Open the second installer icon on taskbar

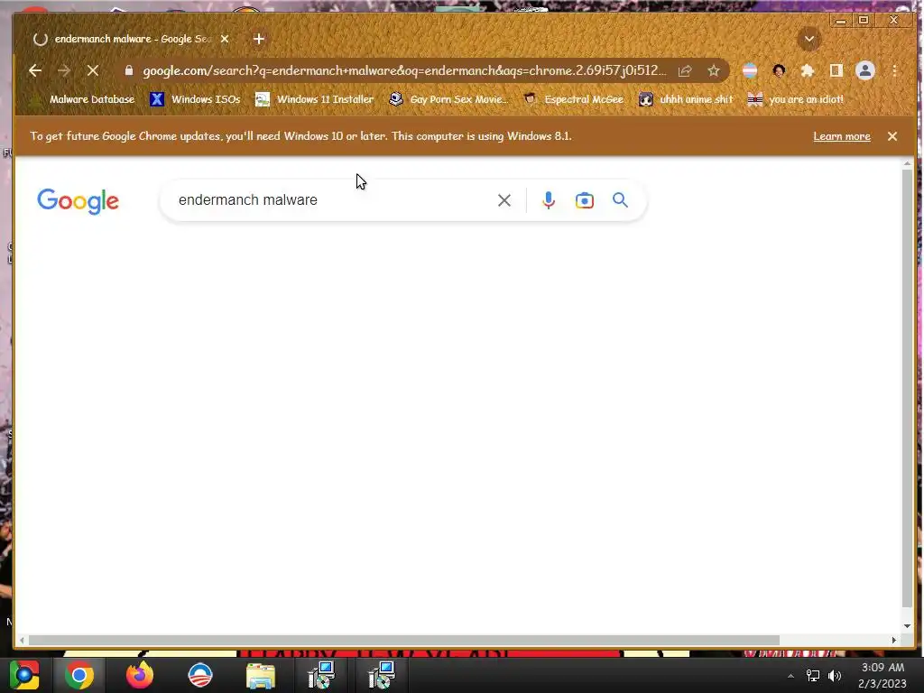pyautogui.click(x=382, y=675)
